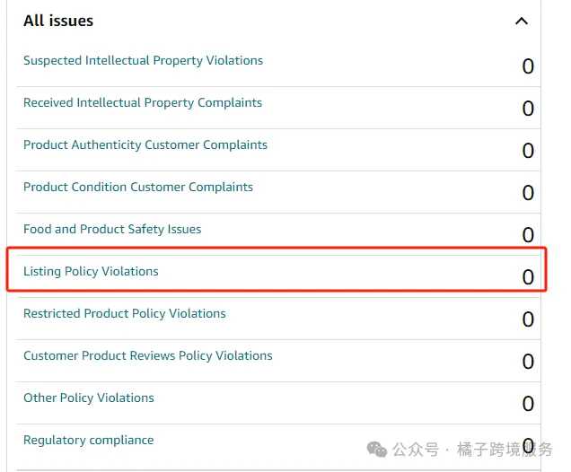
Task: Collapse the All issues section chevron
Action: click(521, 21)
